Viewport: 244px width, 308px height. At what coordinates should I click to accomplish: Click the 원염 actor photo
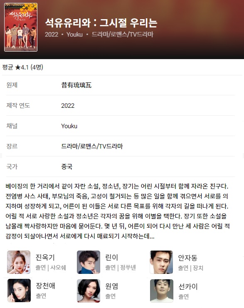click(89, 291)
